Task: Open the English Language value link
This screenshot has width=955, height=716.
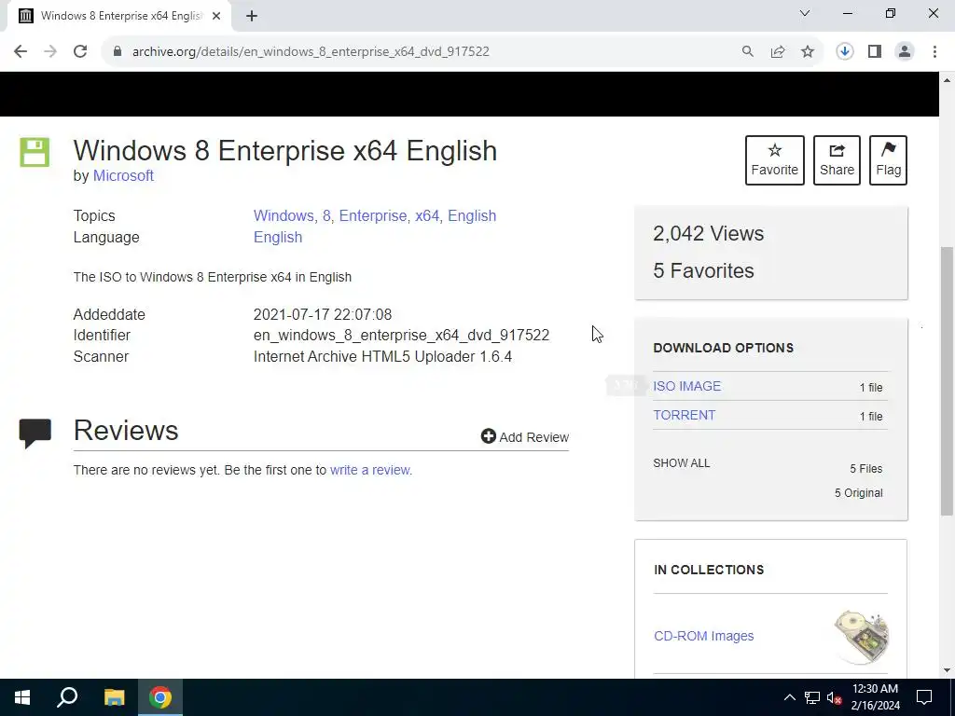Action: 278,237
